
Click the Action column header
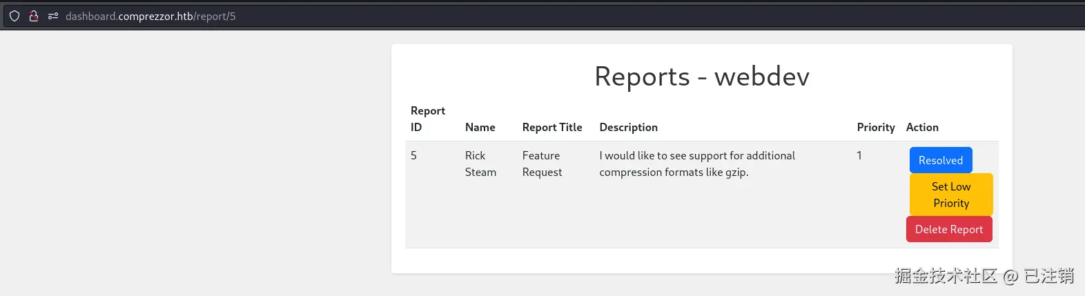click(921, 127)
